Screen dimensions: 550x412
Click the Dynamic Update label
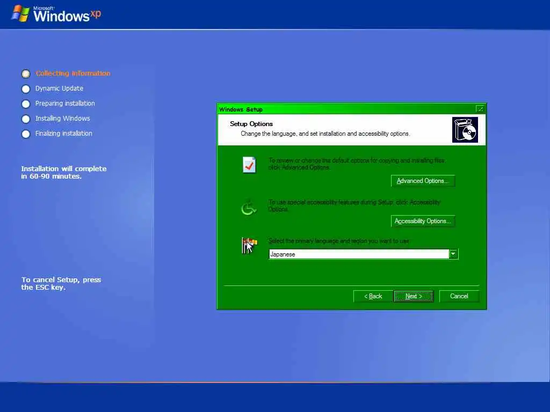[x=59, y=89]
